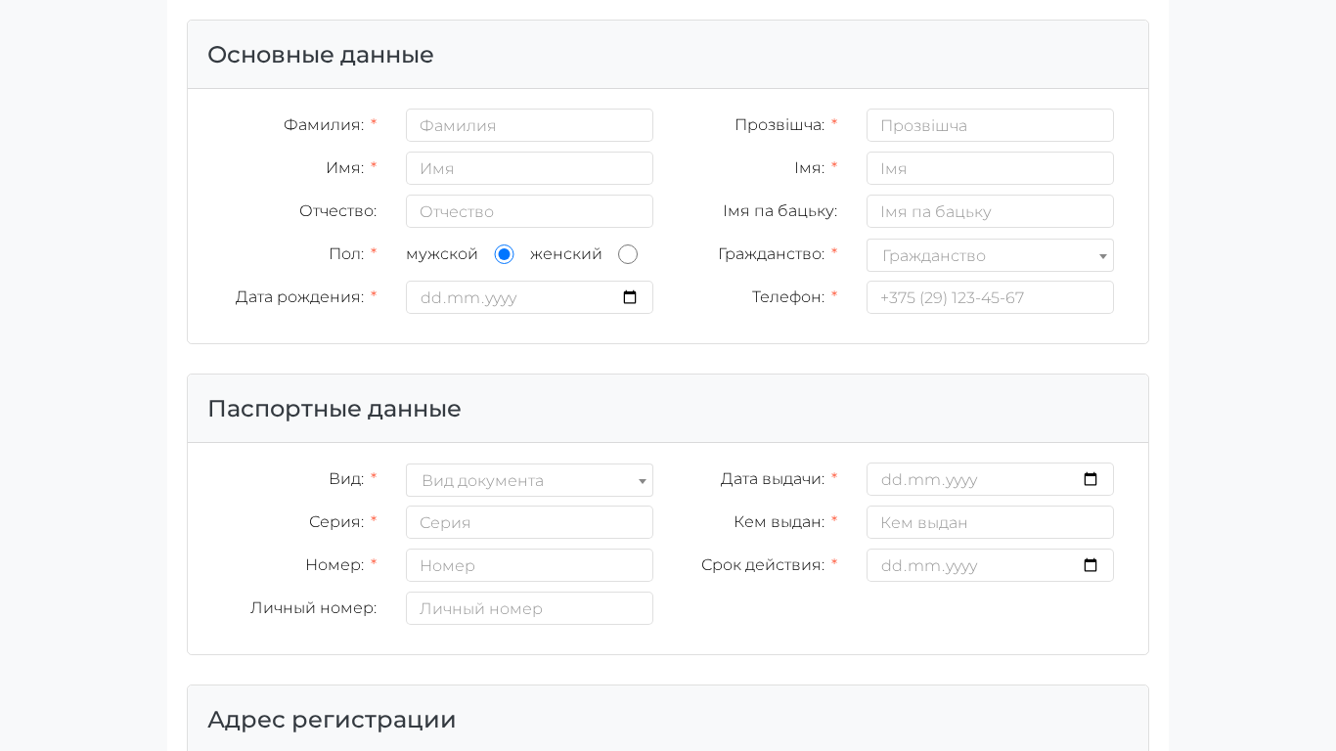Open calendar picker for Срок действия
This screenshot has height=751, width=1336.
pyautogui.click(x=1091, y=565)
